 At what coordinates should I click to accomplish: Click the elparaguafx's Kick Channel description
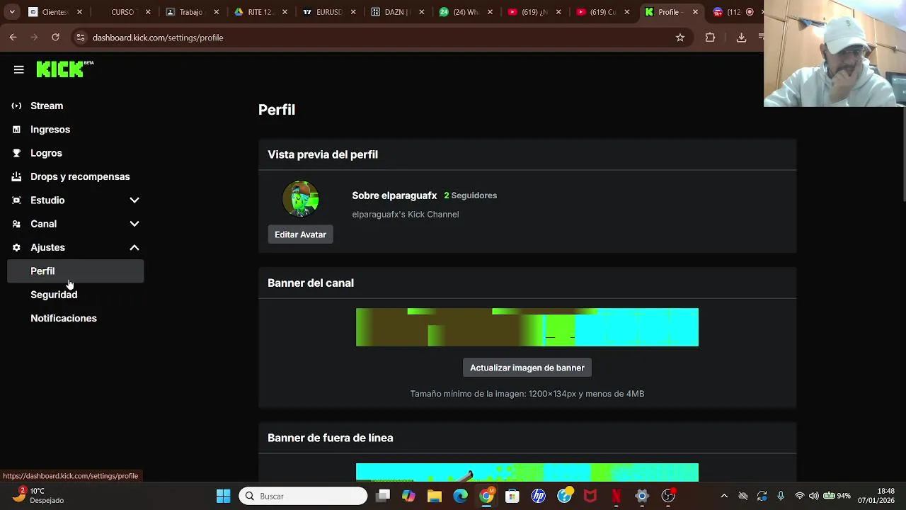tap(406, 215)
